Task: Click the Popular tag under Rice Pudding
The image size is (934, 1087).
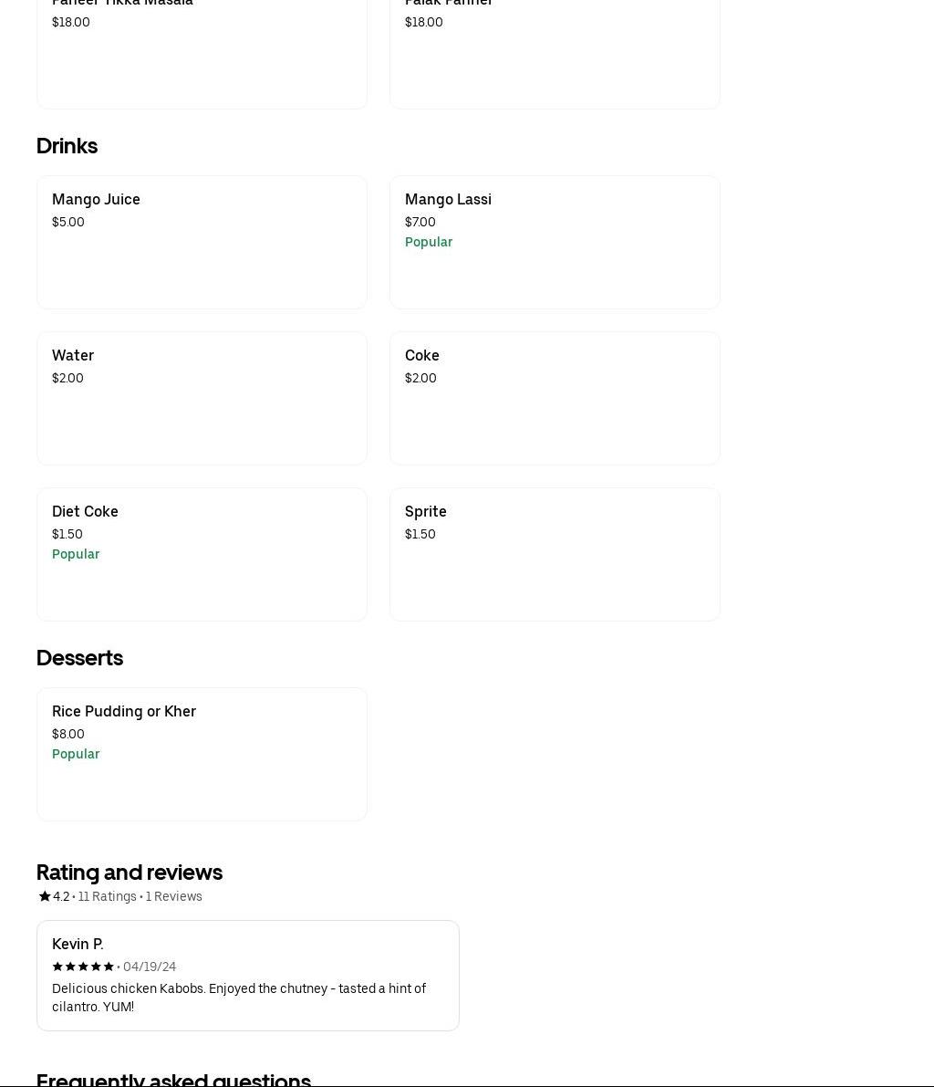Action: click(76, 754)
